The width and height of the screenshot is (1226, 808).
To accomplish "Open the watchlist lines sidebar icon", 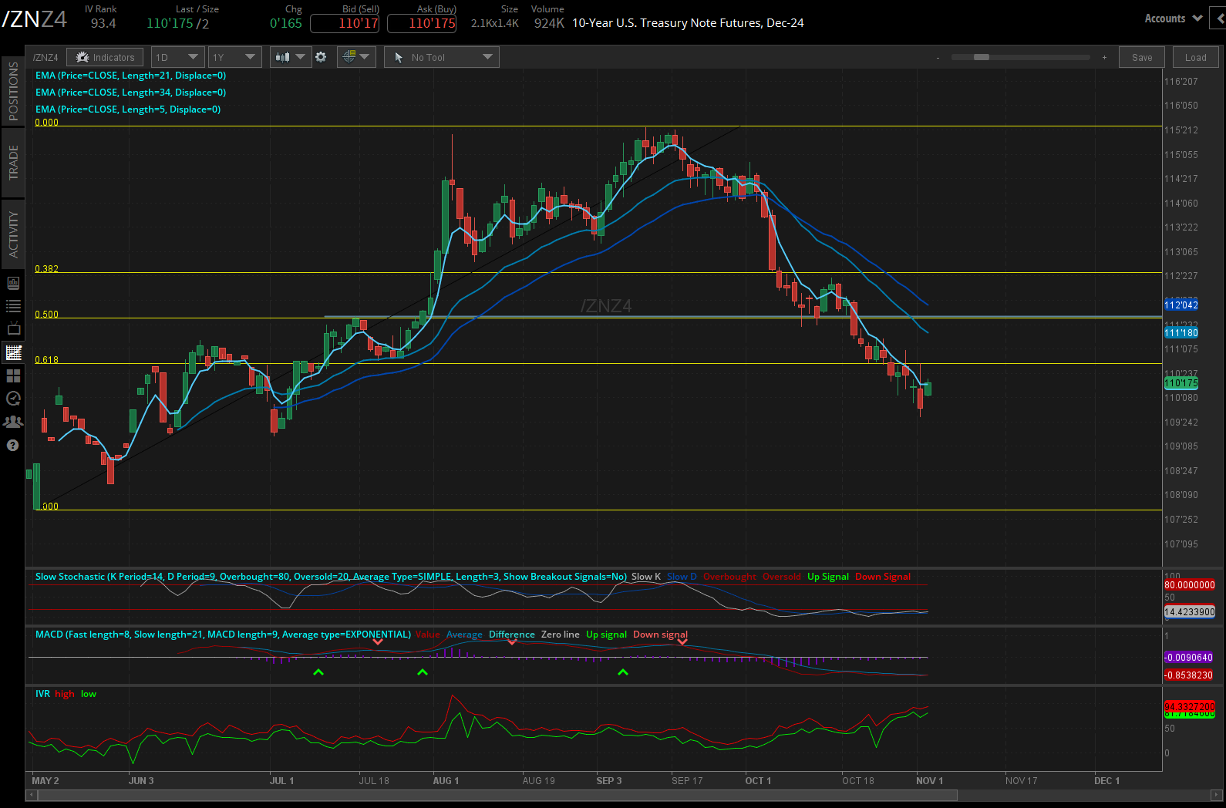I will (x=13, y=306).
